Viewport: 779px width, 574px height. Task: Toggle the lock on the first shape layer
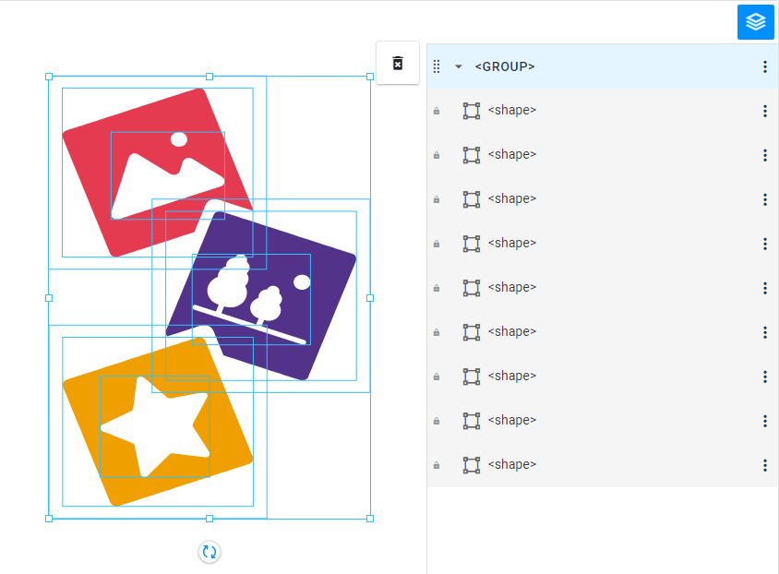(x=437, y=111)
